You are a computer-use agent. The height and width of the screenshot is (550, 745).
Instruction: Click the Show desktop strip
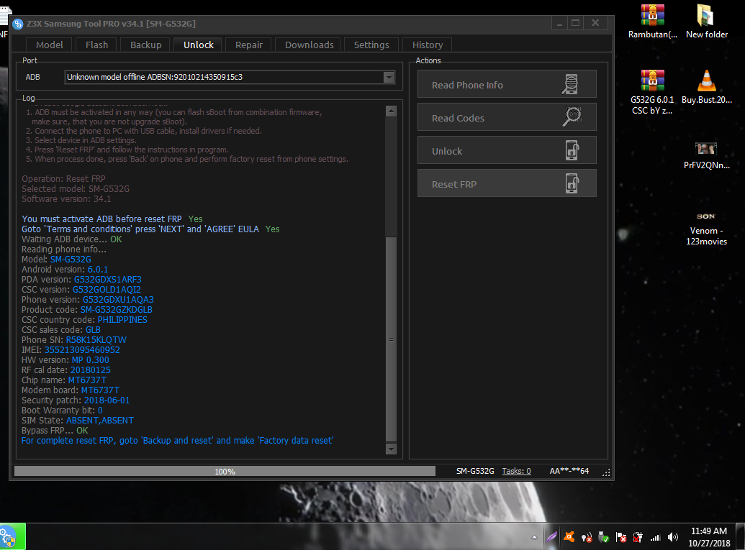[x=740, y=537]
